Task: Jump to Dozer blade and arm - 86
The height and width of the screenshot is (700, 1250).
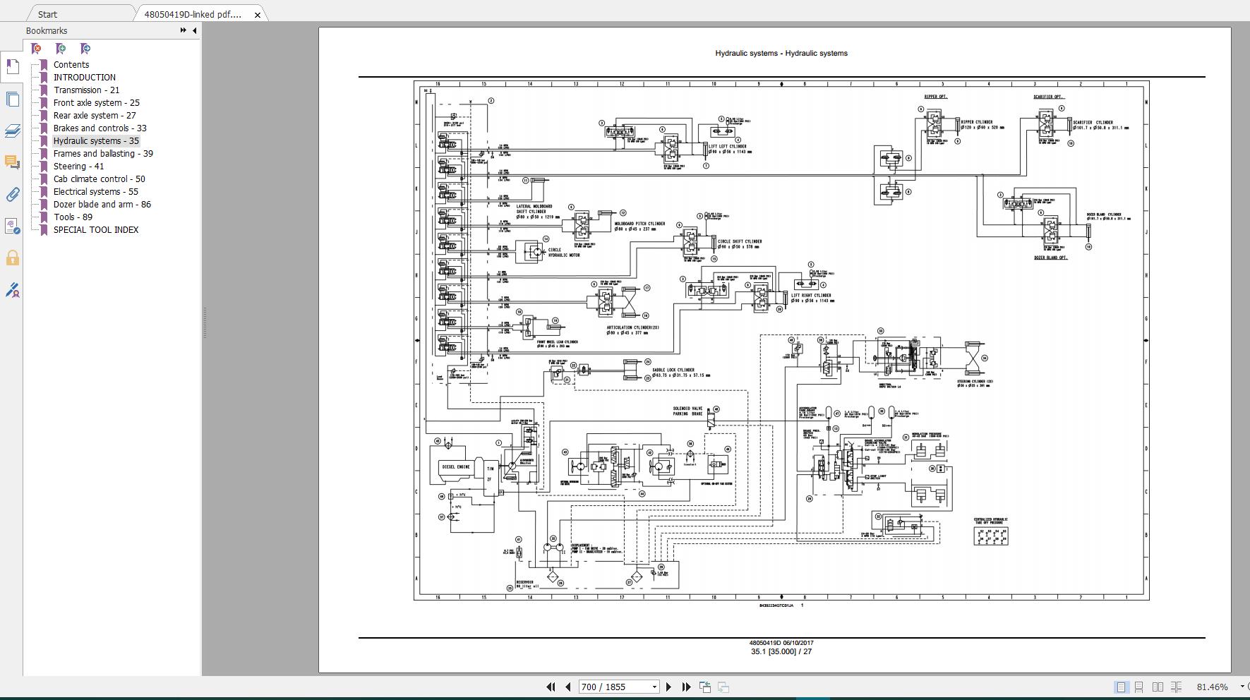Action: [102, 204]
